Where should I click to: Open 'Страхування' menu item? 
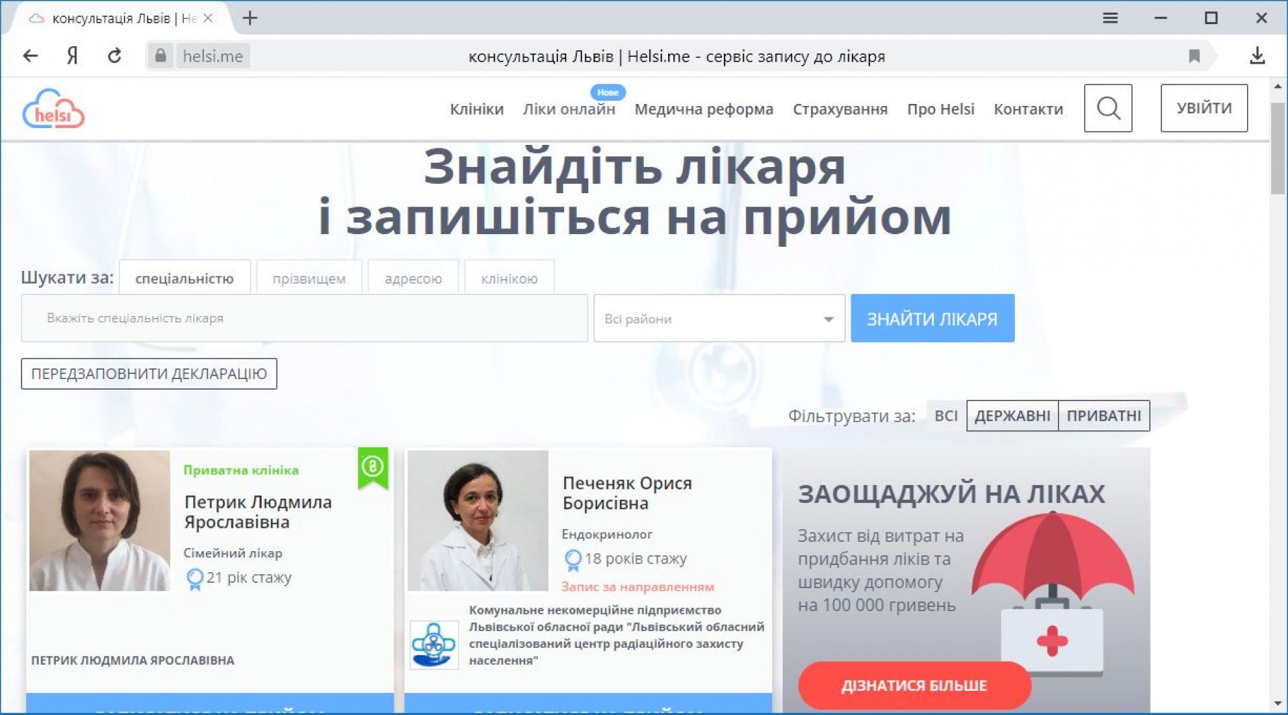[x=840, y=109]
